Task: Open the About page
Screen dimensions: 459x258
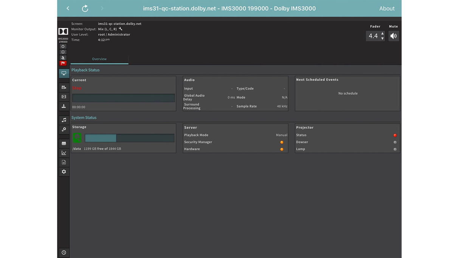Action: (387, 8)
